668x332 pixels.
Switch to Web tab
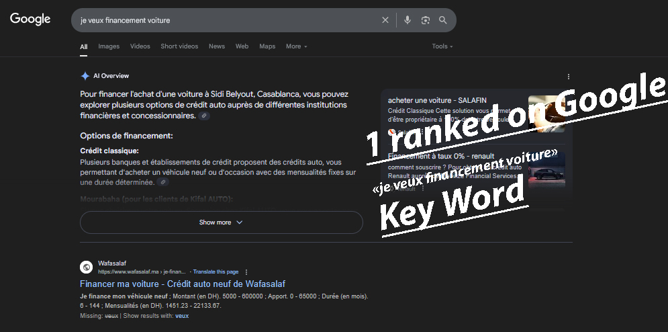(242, 46)
